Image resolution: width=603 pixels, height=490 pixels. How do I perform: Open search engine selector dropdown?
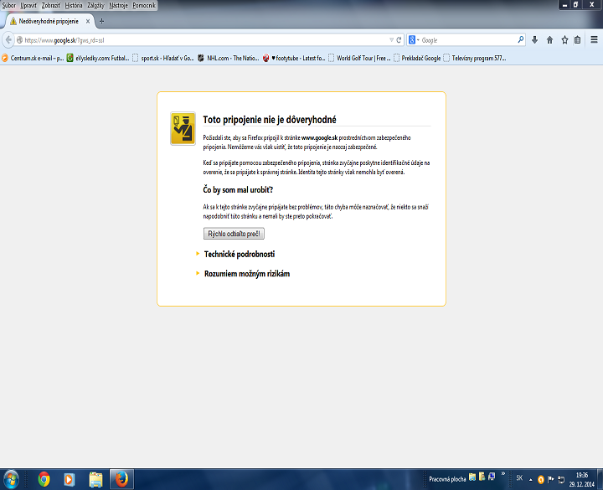[415, 39]
